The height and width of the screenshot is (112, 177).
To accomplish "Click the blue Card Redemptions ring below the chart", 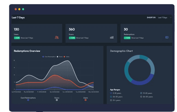I will tap(28, 100).
